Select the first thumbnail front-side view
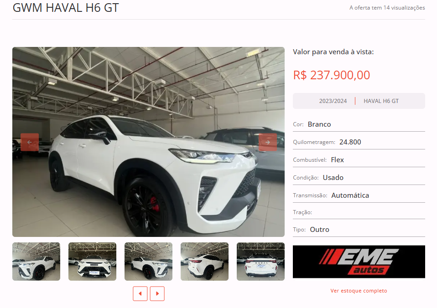The height and width of the screenshot is (308, 437). coord(36,261)
